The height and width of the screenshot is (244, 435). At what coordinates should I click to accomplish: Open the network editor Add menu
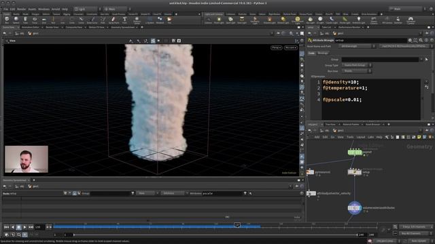tap(317, 137)
